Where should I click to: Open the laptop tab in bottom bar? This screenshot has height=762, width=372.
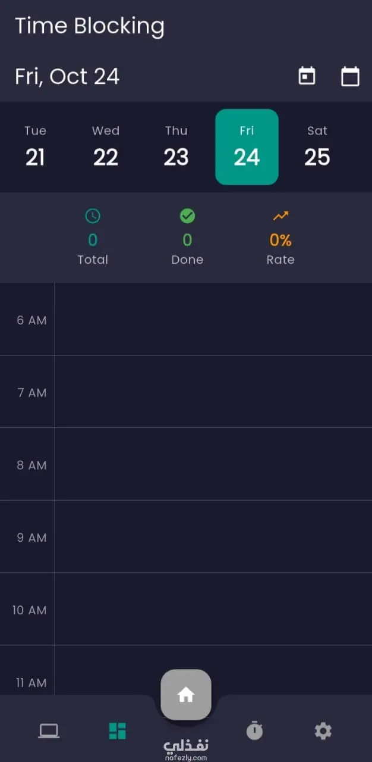coord(49,730)
